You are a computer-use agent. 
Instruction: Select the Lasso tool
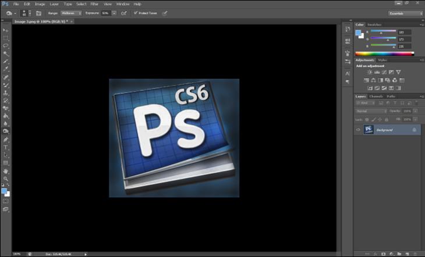click(x=5, y=46)
